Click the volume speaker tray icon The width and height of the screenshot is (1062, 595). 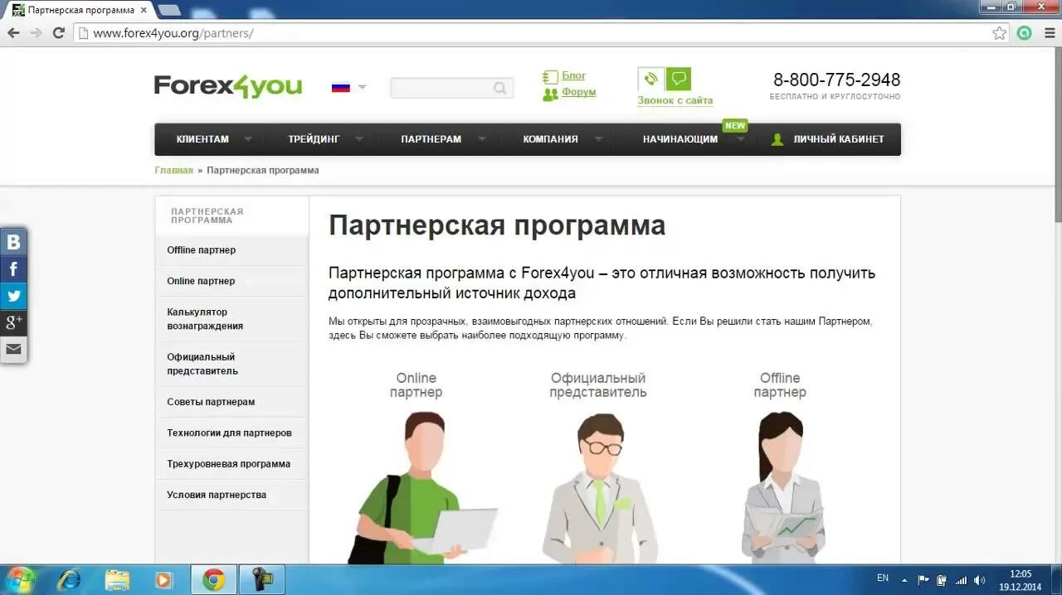coord(979,580)
